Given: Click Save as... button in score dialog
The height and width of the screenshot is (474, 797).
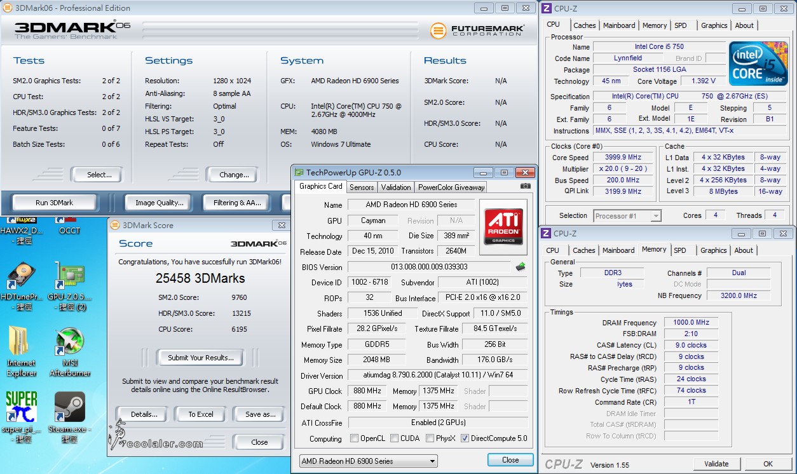Looking at the screenshot, I should tap(260, 414).
